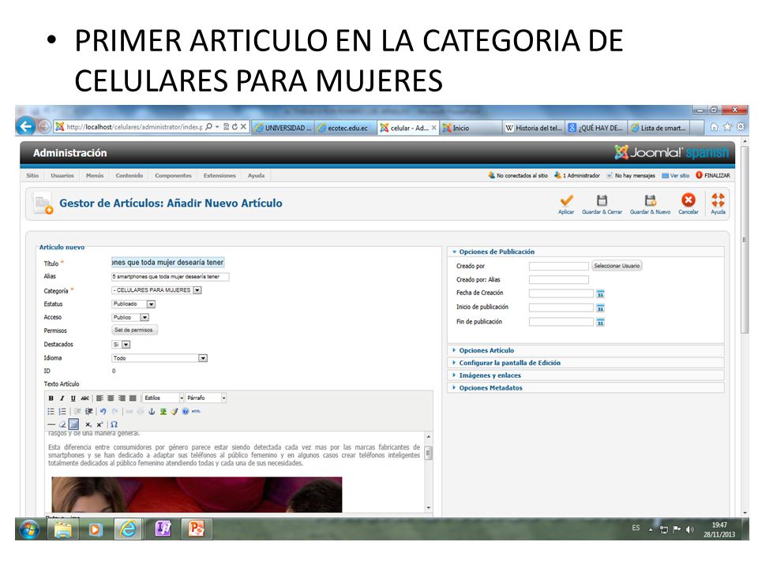758x568 pixels.
Task: Switch to Historia del tel... tab
Action: (534, 128)
